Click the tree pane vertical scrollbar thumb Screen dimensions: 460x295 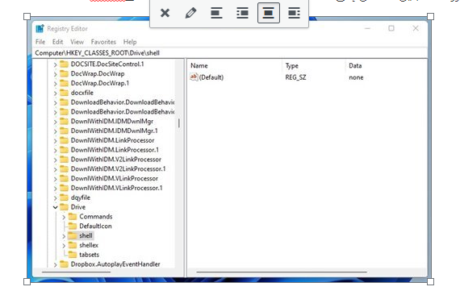coord(179,123)
